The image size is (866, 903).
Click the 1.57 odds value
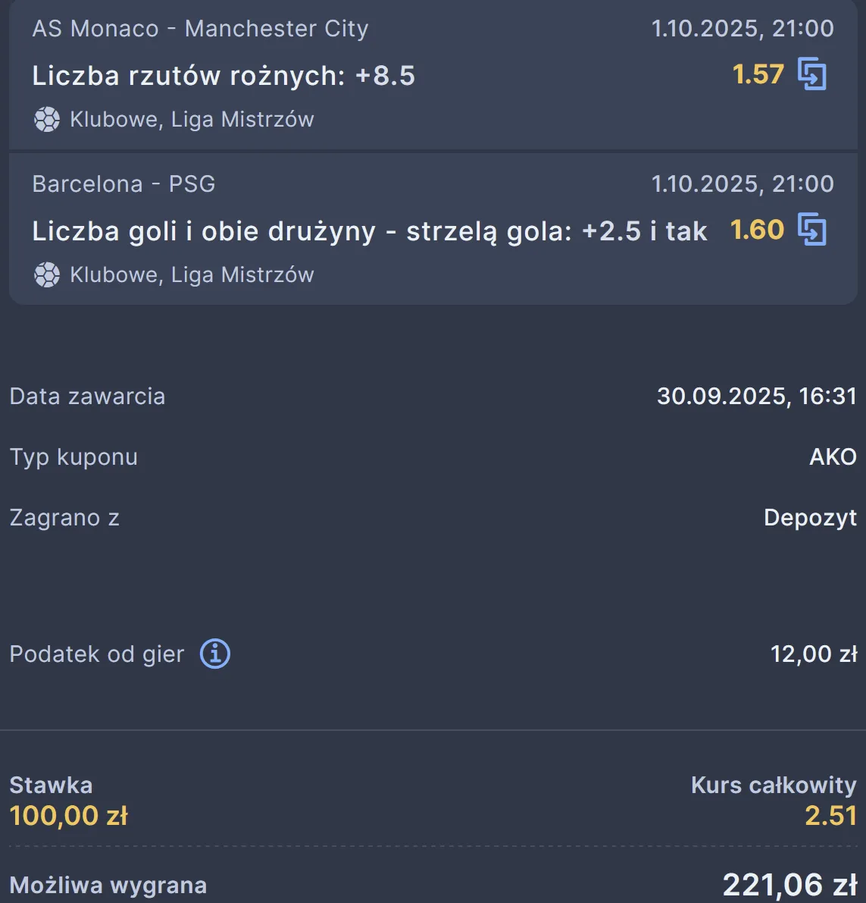coord(758,74)
